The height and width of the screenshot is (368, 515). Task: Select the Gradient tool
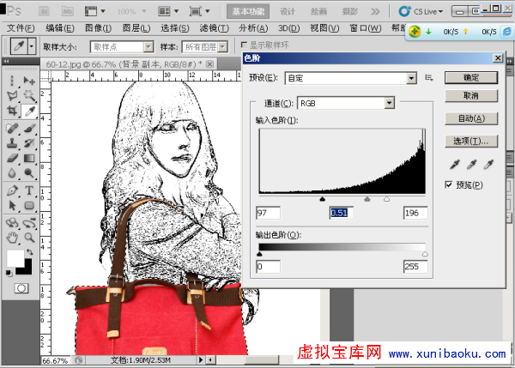(28, 159)
